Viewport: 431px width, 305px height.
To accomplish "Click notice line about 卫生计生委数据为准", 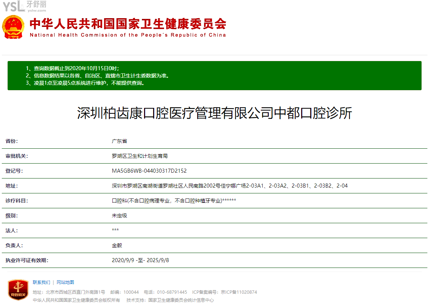I will [x=97, y=76].
